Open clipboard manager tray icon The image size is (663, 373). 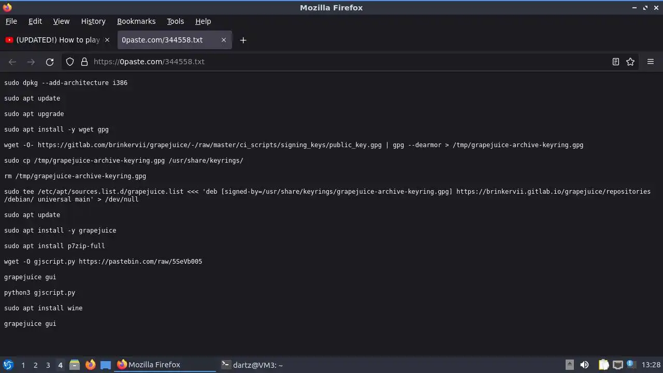603,365
